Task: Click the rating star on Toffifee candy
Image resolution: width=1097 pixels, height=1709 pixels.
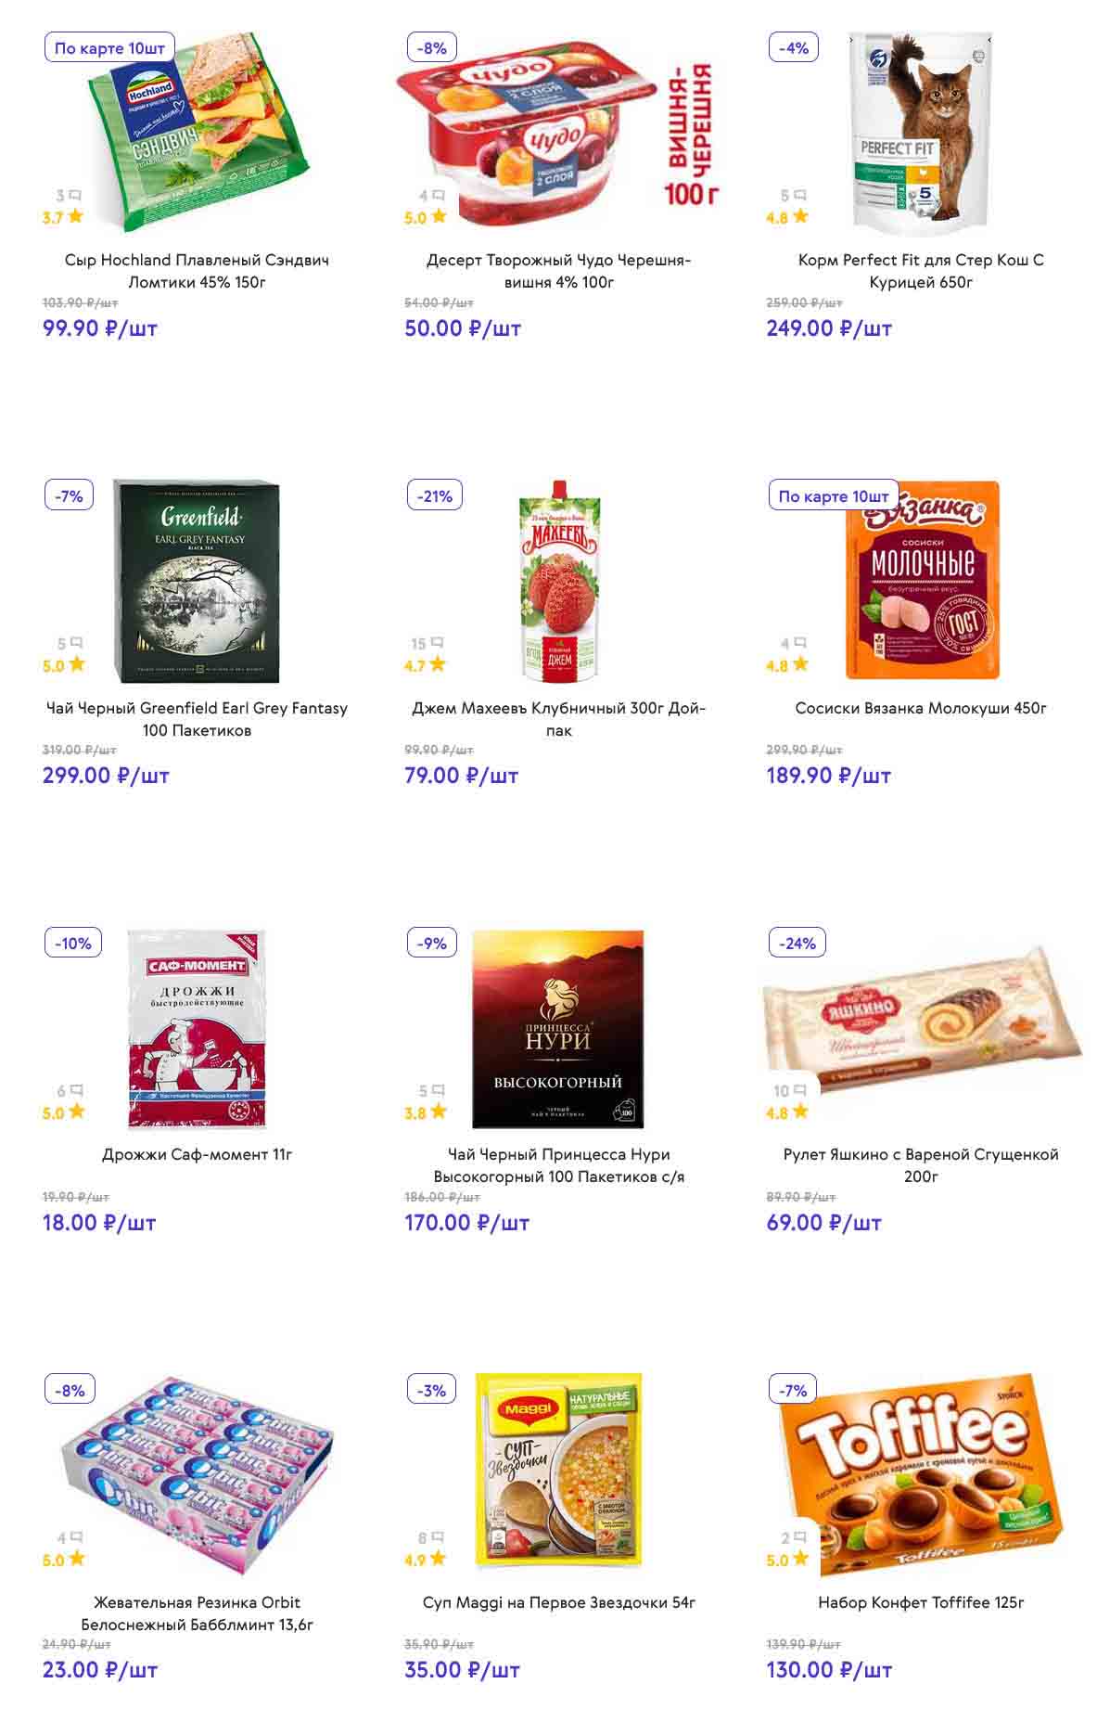Action: point(800,1559)
